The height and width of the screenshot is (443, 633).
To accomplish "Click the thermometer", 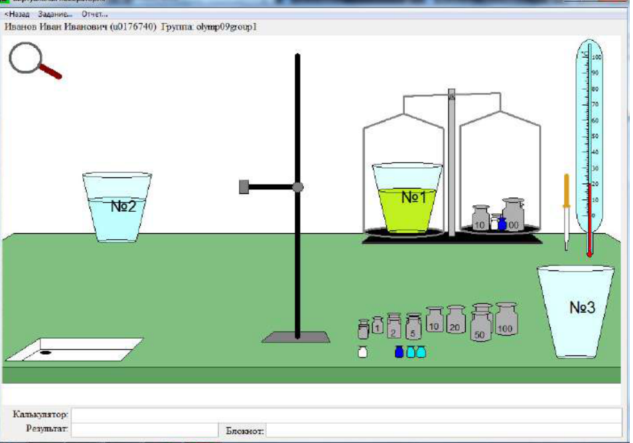I will tap(589, 148).
